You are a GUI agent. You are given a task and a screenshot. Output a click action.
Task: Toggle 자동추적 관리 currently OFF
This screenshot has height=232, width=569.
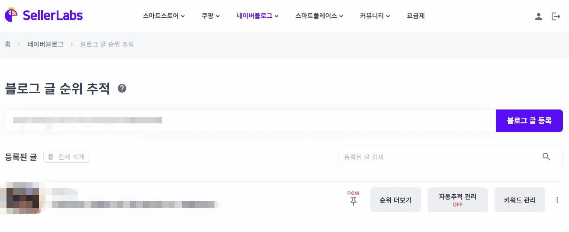pos(457,200)
